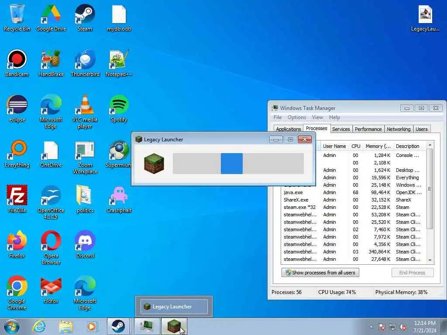447x335 pixels.
Task: Click the Legacy Launcher loading progress bar
Action: pyautogui.click(x=238, y=164)
